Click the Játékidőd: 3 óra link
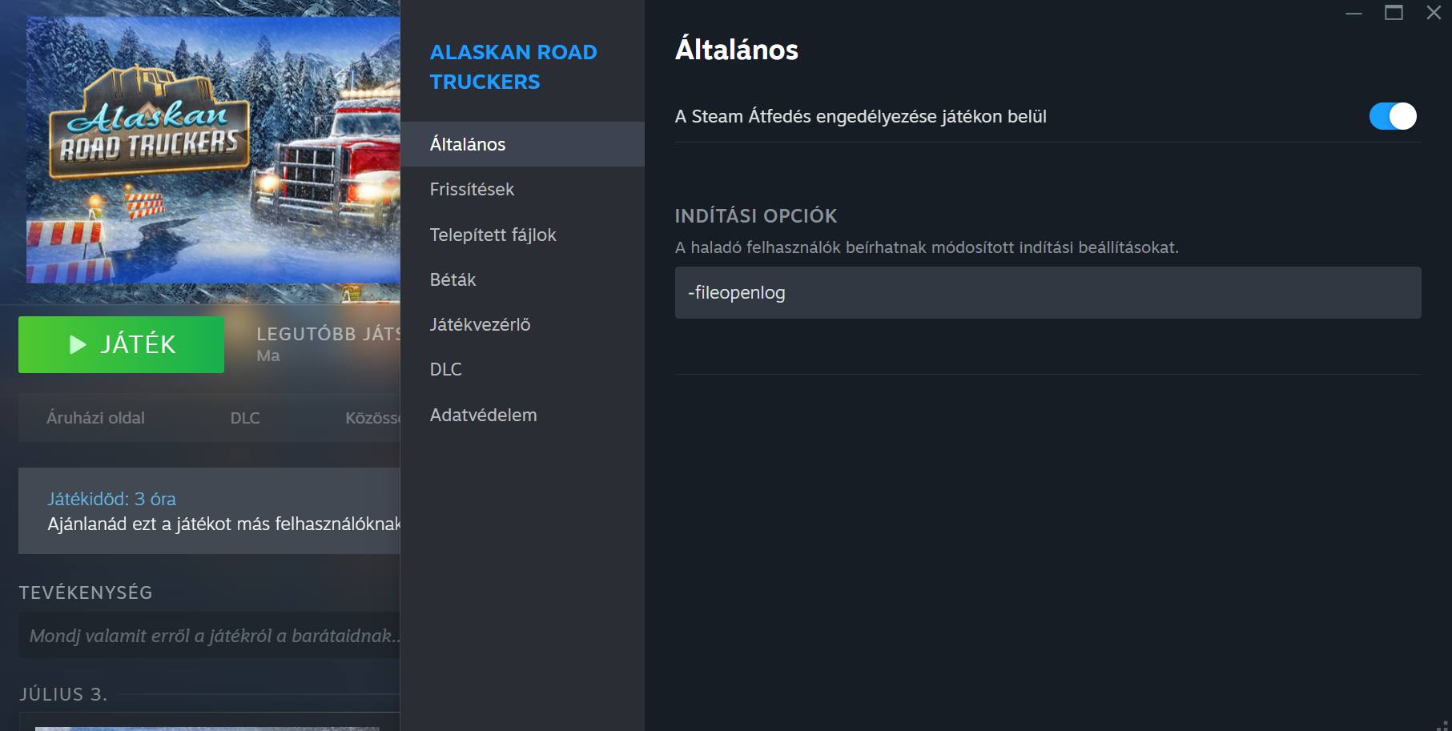This screenshot has height=731, width=1452. pyautogui.click(x=111, y=499)
